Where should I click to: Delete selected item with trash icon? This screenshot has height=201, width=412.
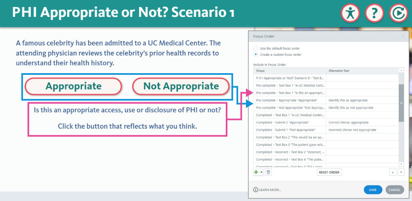coord(268,172)
